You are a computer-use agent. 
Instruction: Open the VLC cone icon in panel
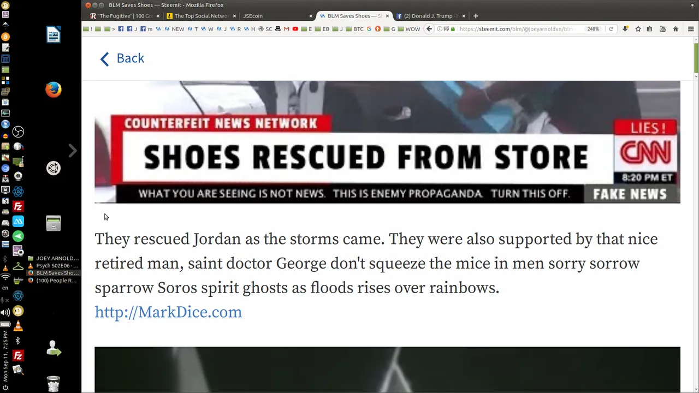coord(18,326)
